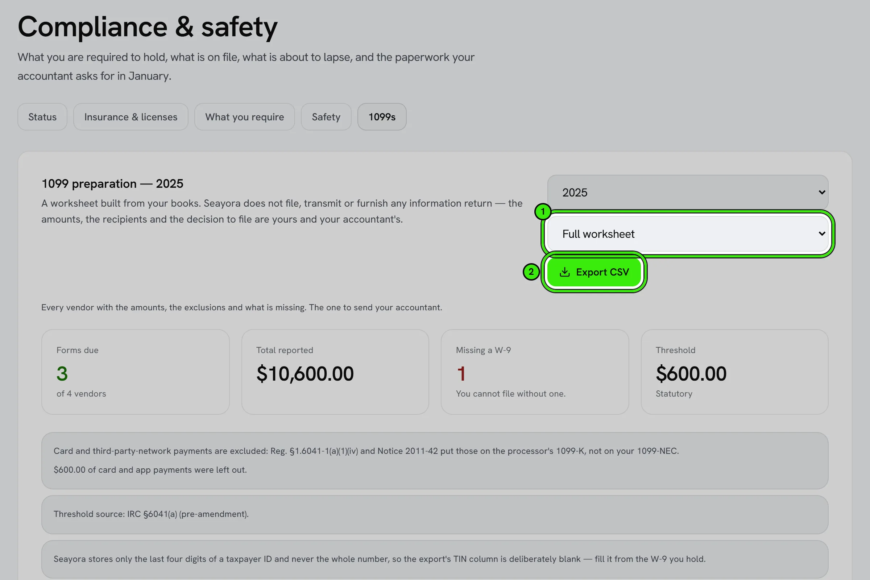Select the Safety tab

click(326, 117)
